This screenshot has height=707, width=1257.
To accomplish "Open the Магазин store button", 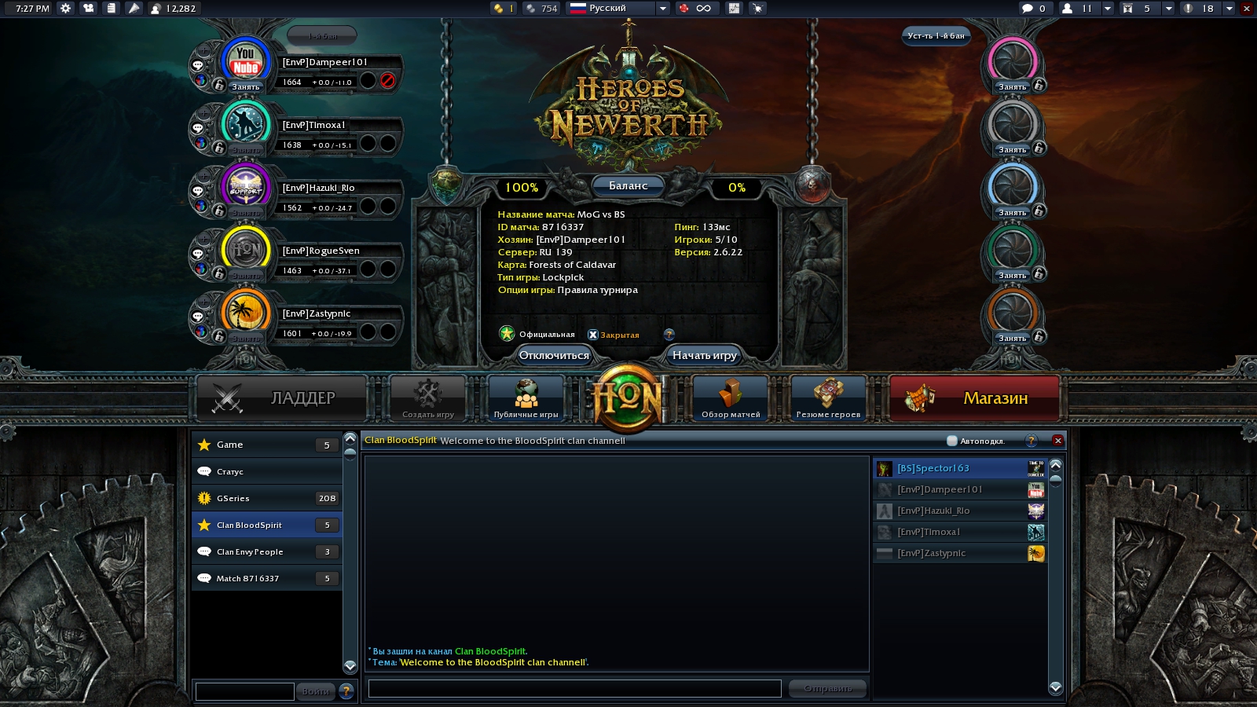I will [x=975, y=398].
